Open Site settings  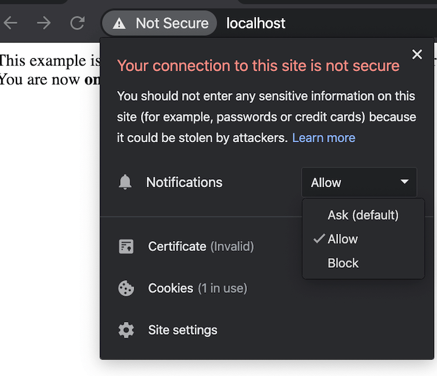tap(183, 330)
